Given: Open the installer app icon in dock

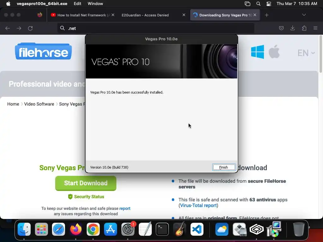Looking at the screenshot, I should click(274, 229).
